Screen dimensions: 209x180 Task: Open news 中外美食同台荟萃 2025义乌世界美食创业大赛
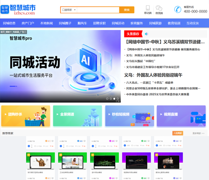[x=157, y=94]
